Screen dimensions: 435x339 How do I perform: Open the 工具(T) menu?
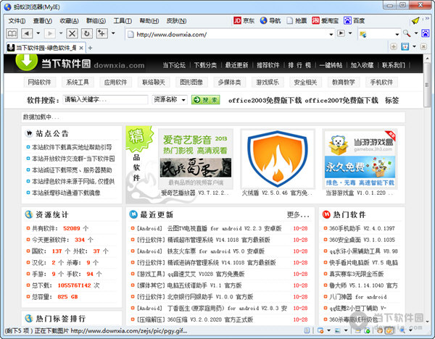tap(123, 21)
